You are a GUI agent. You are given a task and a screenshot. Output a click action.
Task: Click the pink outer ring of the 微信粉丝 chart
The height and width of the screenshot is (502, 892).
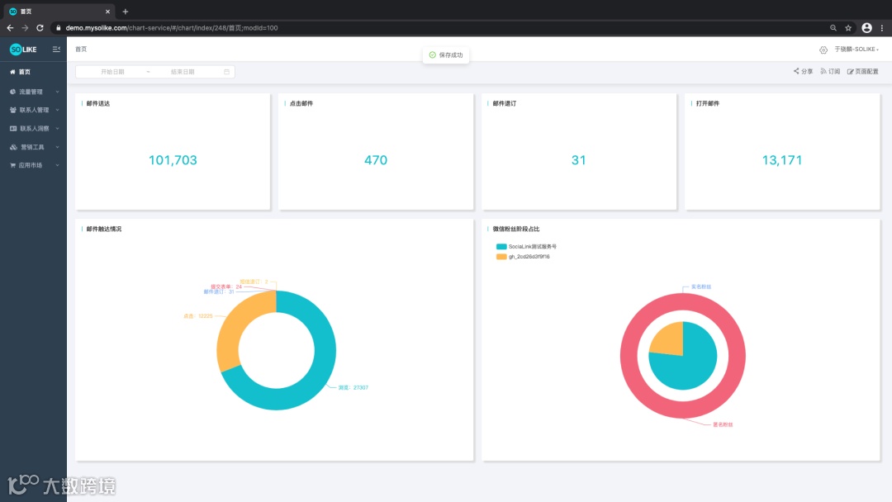pyautogui.click(x=629, y=356)
